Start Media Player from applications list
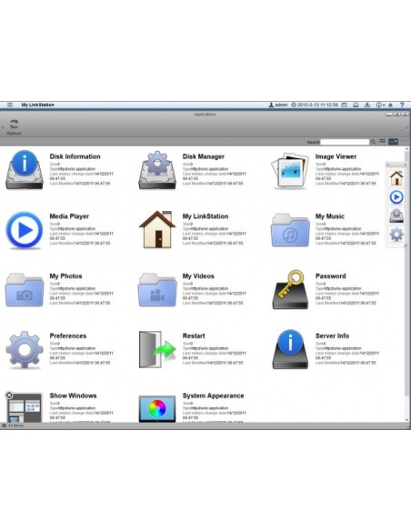Viewport: 411px width, 531px height. click(25, 230)
